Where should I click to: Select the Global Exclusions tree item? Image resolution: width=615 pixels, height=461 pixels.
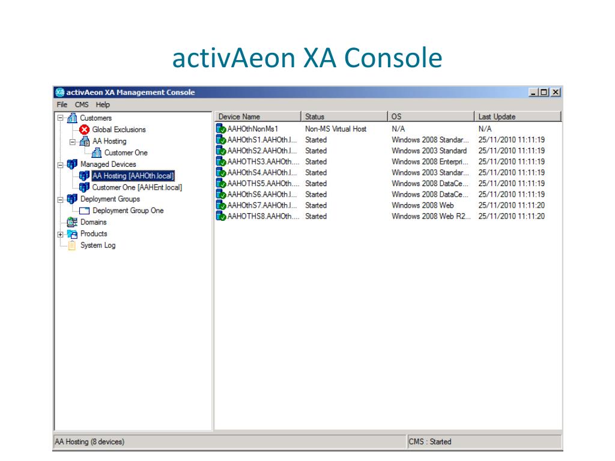[x=119, y=130]
